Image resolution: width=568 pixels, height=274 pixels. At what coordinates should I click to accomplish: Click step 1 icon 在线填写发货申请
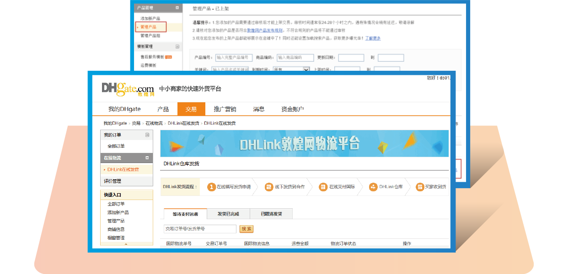[212, 187]
